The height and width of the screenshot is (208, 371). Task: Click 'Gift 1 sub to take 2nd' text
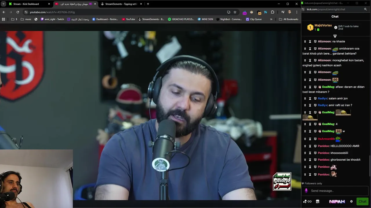(348, 27)
